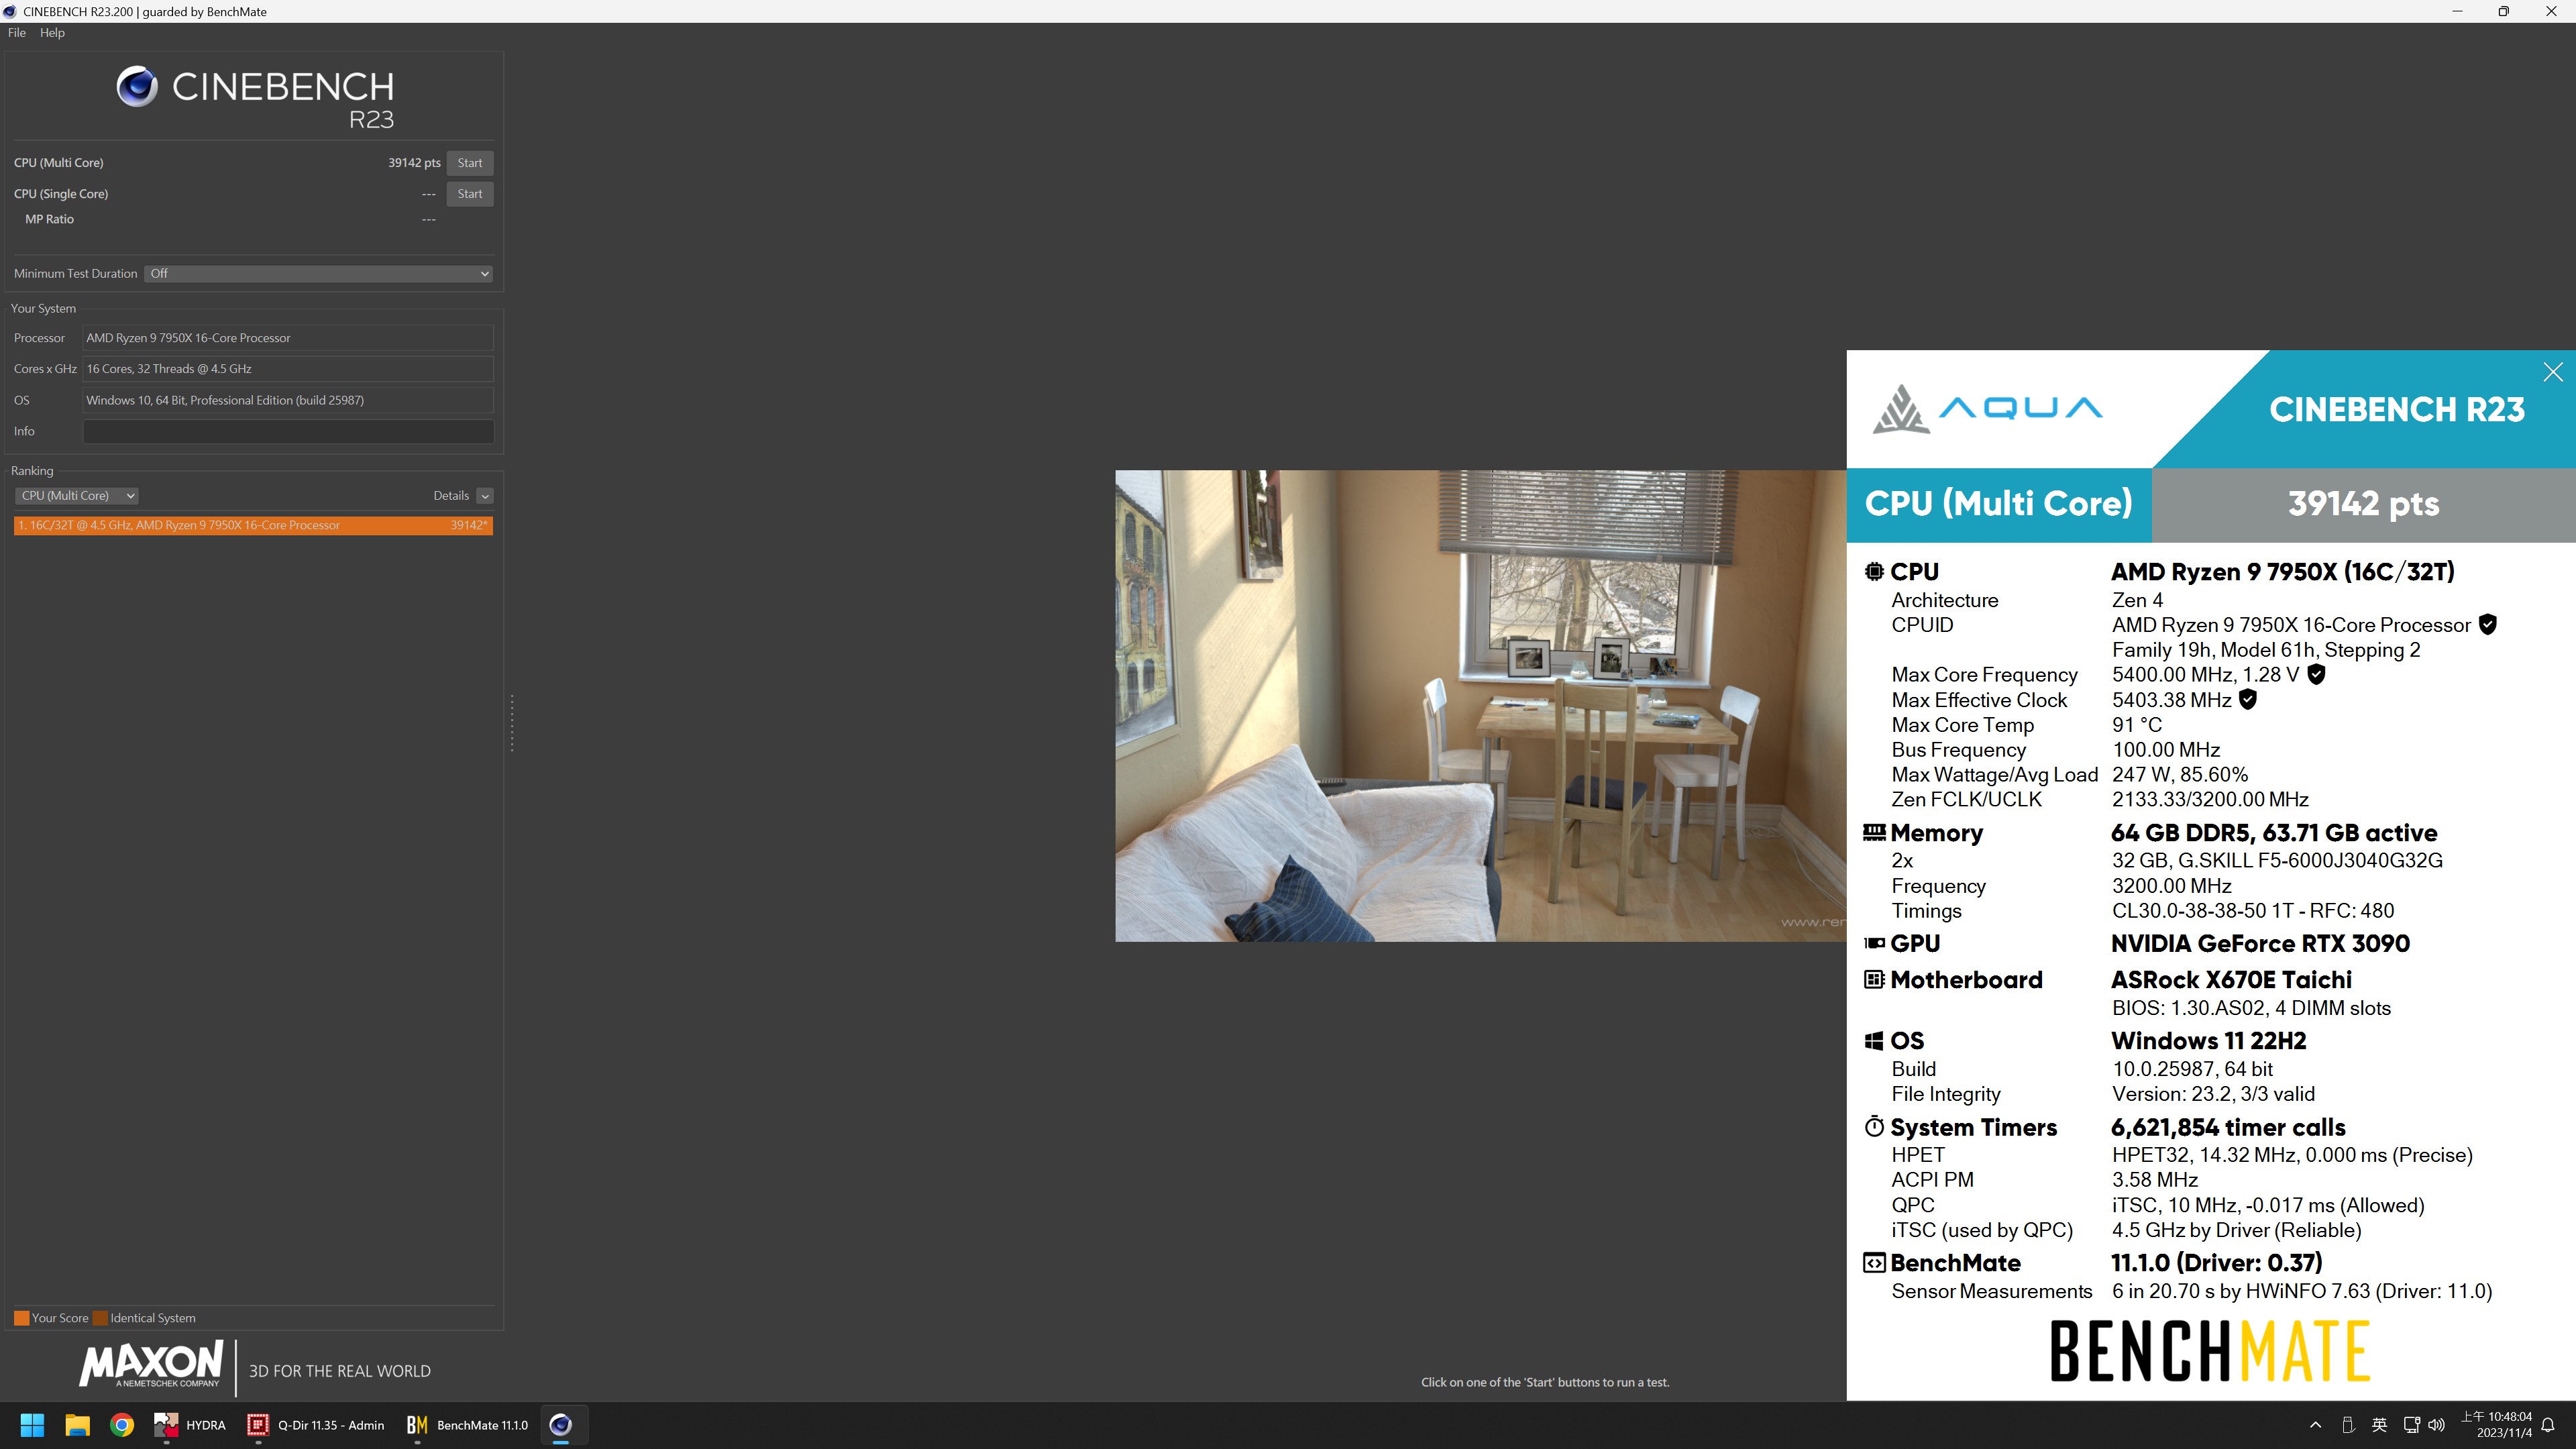Click the shield beside Max Core Frequency
Screen dimensions: 2576x1449
tap(2316, 675)
